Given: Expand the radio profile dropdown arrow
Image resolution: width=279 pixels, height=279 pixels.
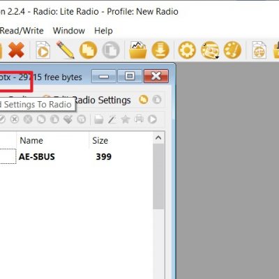Looking at the screenshot, I should point(217,57).
